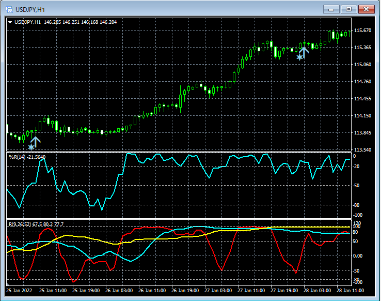Screen dimensions: 381x301
Task: Click the blue star marker near 25 Jan
Action: 31,147
